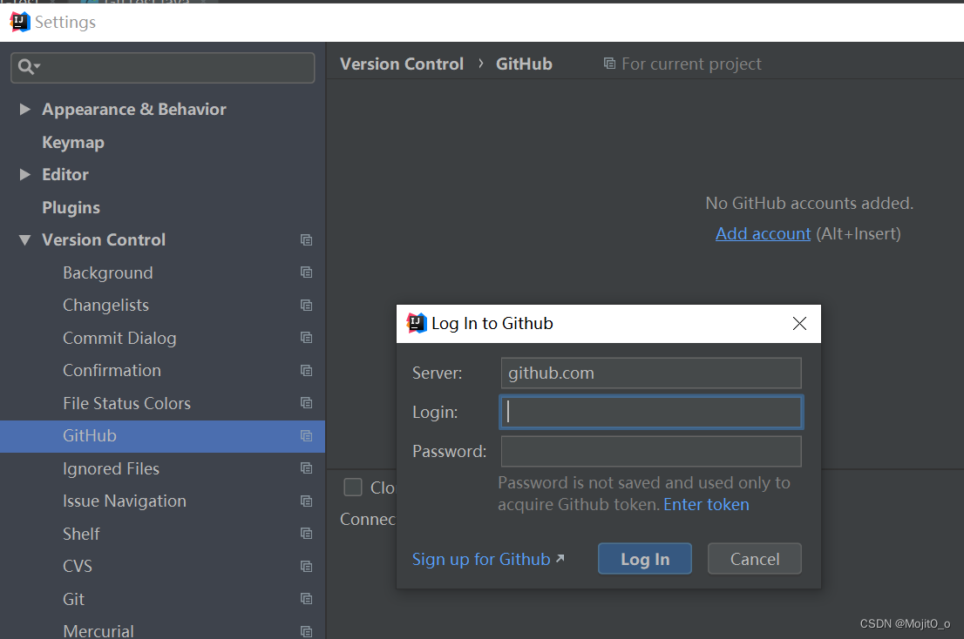
Task: Click the project icon on the Ignored Files row
Action: coord(306,468)
